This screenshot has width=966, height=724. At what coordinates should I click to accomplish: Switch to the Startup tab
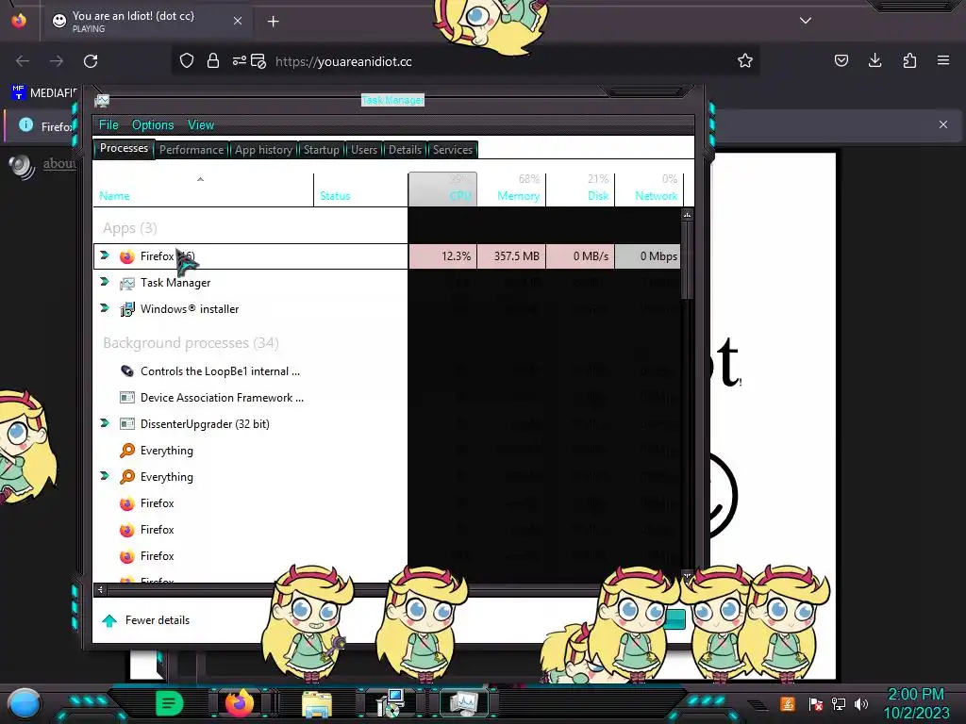coord(321,150)
